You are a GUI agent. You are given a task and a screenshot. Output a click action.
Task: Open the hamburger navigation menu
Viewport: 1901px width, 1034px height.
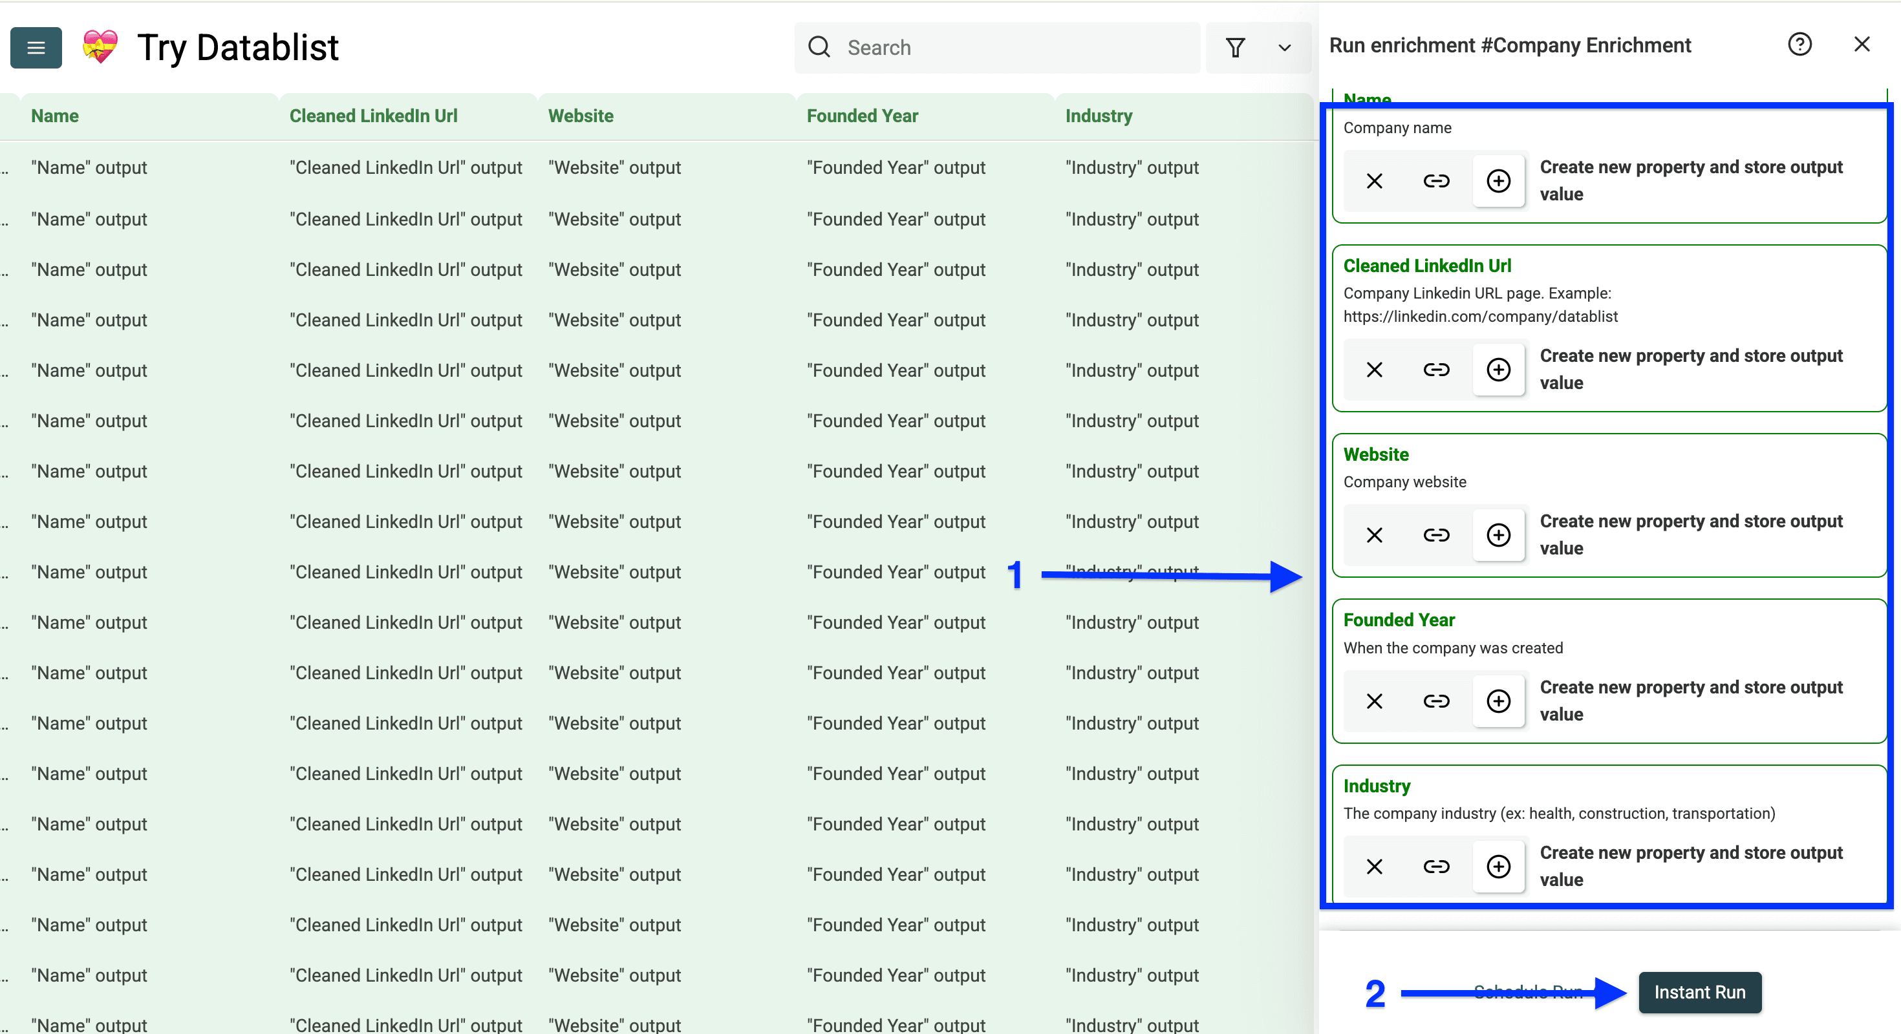tap(36, 47)
